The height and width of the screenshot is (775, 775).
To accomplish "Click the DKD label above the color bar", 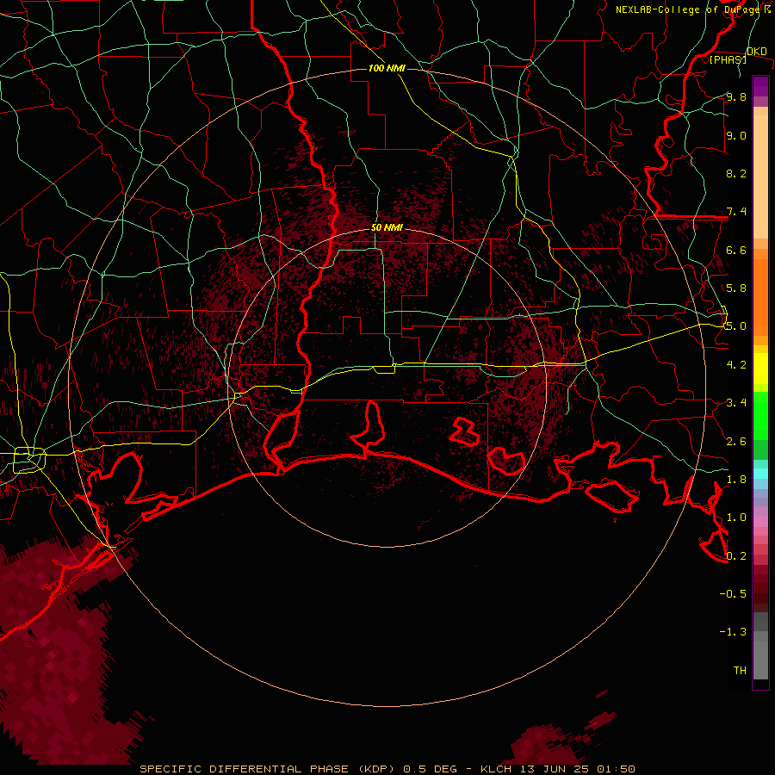I will [757, 51].
